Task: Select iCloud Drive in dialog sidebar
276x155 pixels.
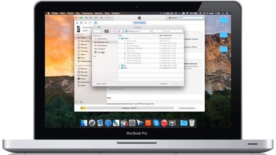Action: tap(100, 39)
